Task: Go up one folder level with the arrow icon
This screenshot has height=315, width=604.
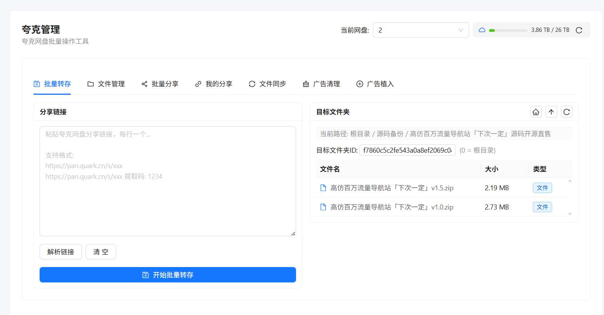Action: 551,112
